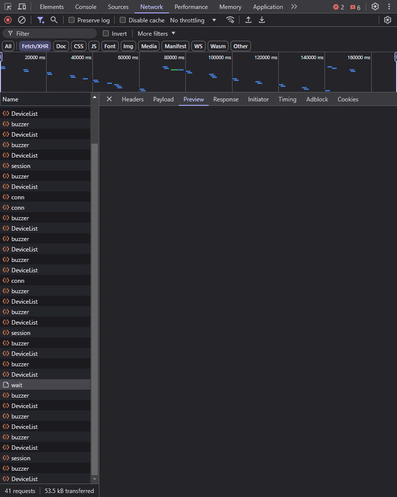Toggle the Img type filter
397x497 pixels.
[128, 46]
